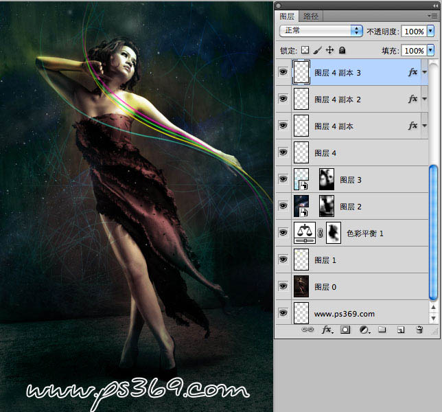
Task: Click the 图层 2 layer mask thumbnail
Action: tap(327, 206)
